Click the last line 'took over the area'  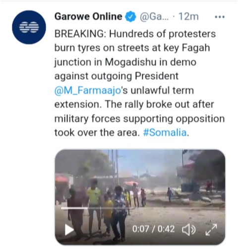96,132
